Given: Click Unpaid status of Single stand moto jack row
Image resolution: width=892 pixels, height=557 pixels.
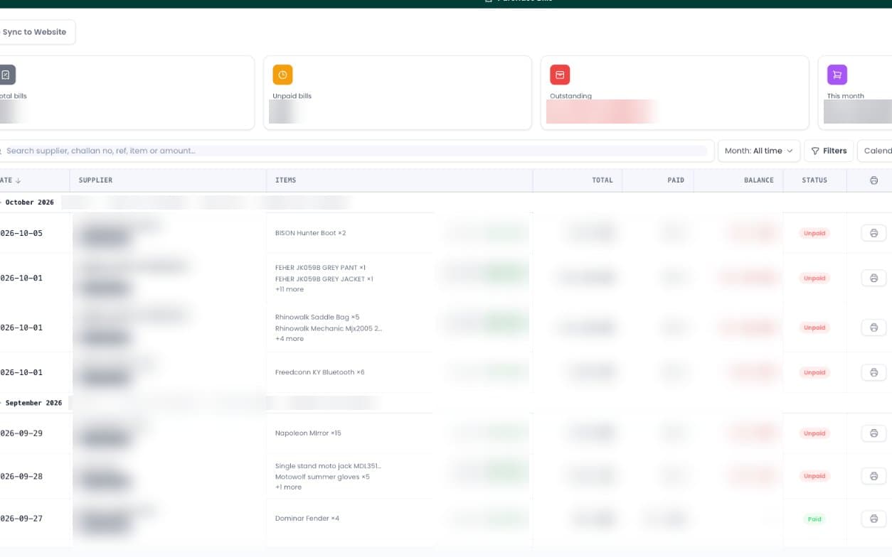Looking at the screenshot, I should pyautogui.click(x=814, y=476).
